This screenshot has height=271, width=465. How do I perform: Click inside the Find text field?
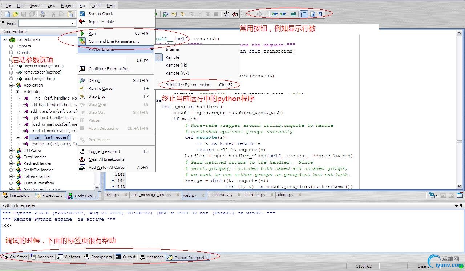pos(44,23)
